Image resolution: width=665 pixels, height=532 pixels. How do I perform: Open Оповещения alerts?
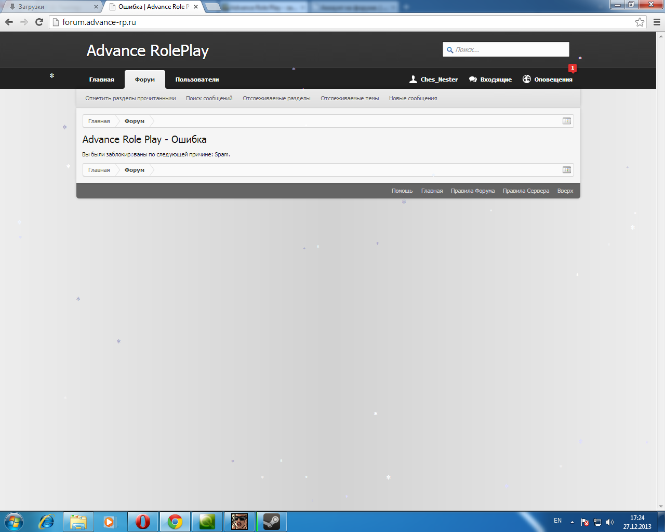click(548, 79)
